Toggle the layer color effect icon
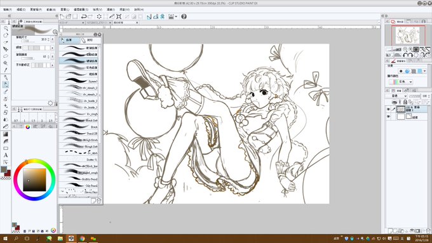This screenshot has width=432, height=243. pos(420,71)
